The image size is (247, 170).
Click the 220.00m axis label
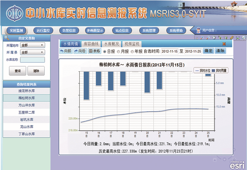click(x=73, y=119)
